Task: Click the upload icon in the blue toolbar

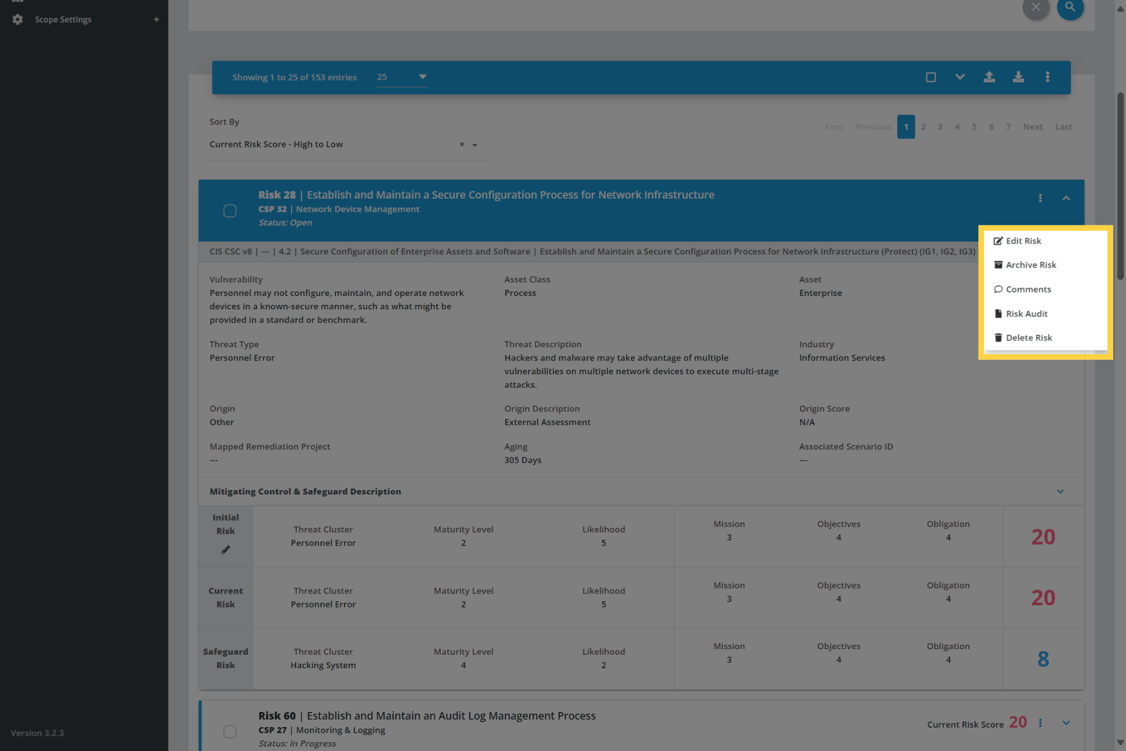Action: tap(989, 77)
